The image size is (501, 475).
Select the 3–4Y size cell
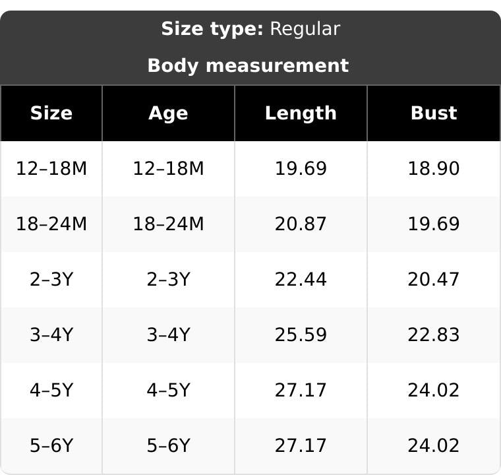[51, 335]
